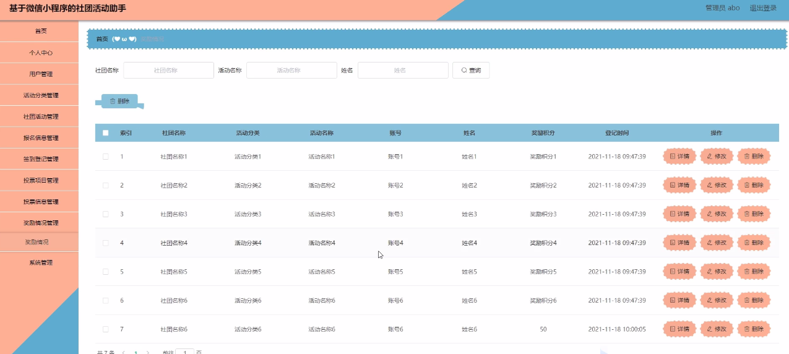Screen dimensions: 789x354
Task: Sort by the 登记时间 column header
Action: click(x=617, y=133)
